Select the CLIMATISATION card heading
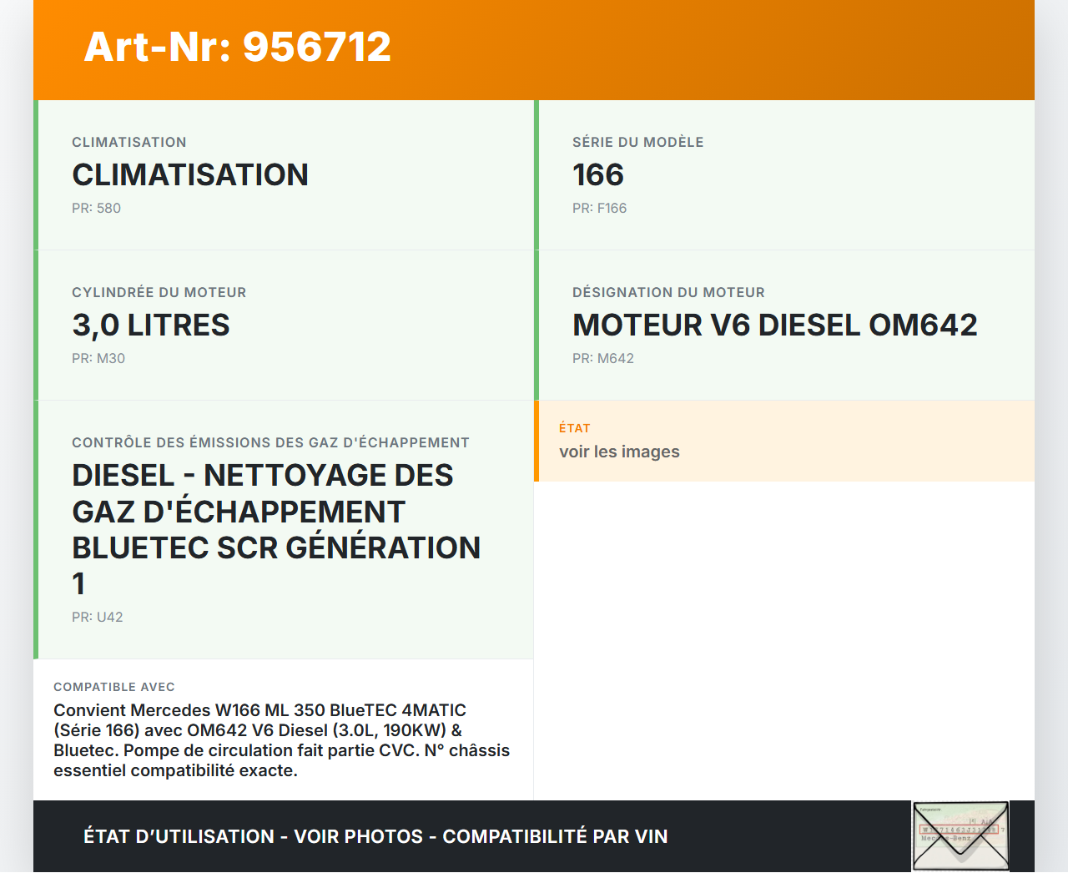The height and width of the screenshot is (873, 1068). (x=190, y=175)
